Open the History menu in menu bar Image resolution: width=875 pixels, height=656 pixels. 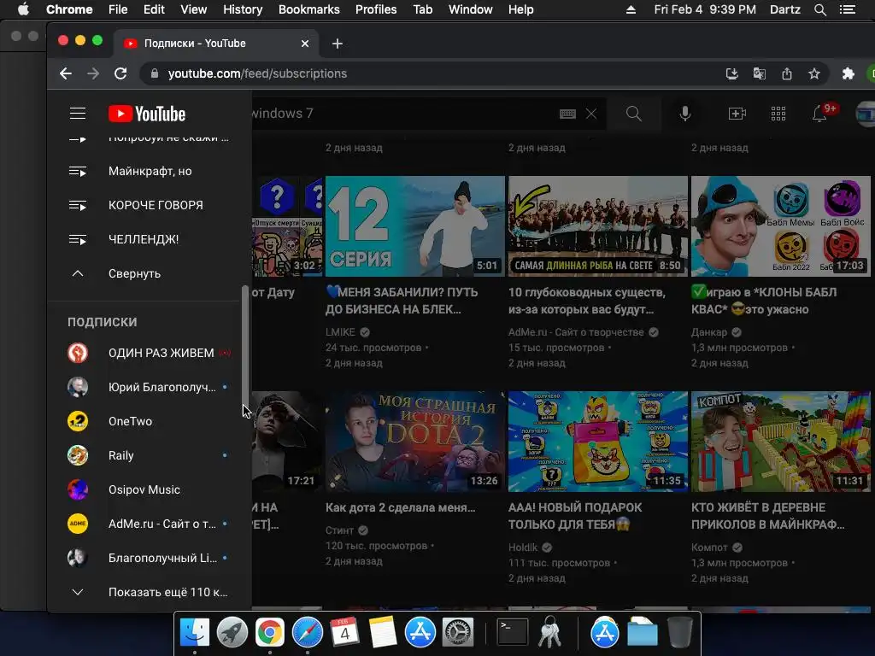coord(243,9)
